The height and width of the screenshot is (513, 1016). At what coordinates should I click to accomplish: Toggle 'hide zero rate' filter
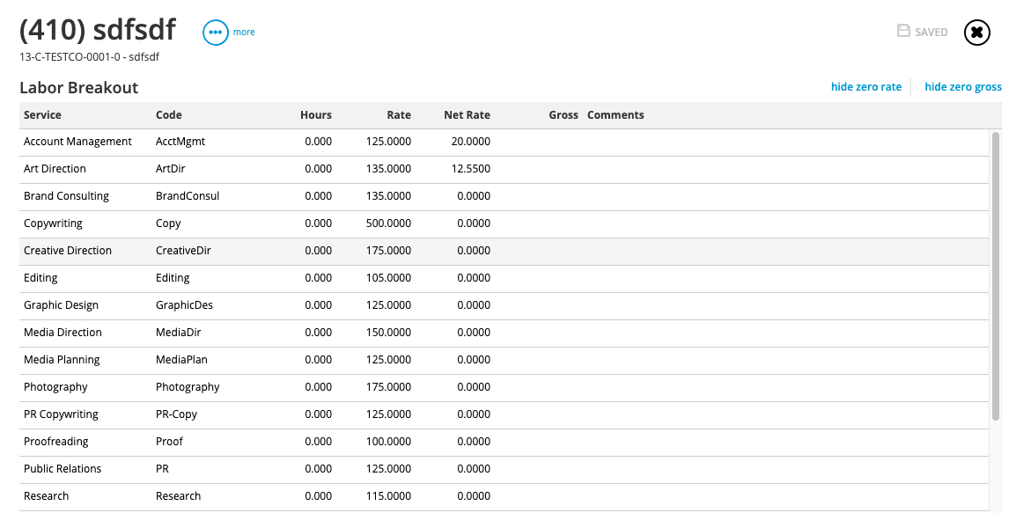(866, 87)
